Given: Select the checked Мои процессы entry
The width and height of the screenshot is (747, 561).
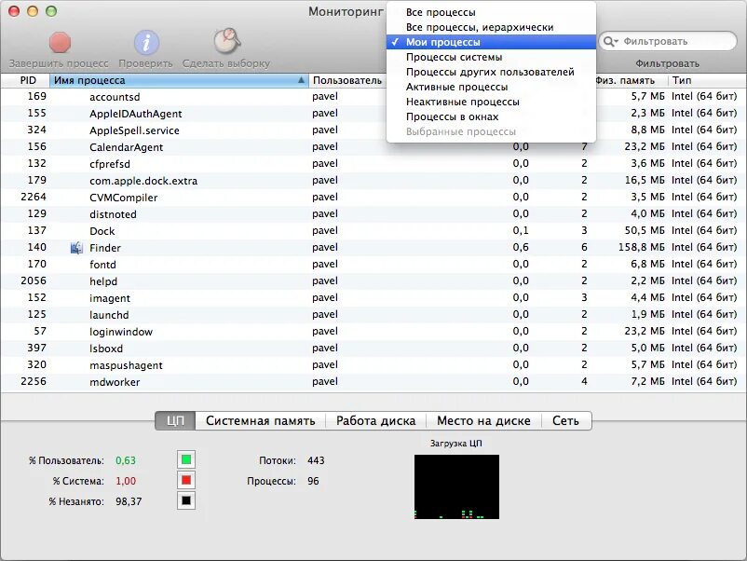Looking at the screenshot, I should coord(491,42).
